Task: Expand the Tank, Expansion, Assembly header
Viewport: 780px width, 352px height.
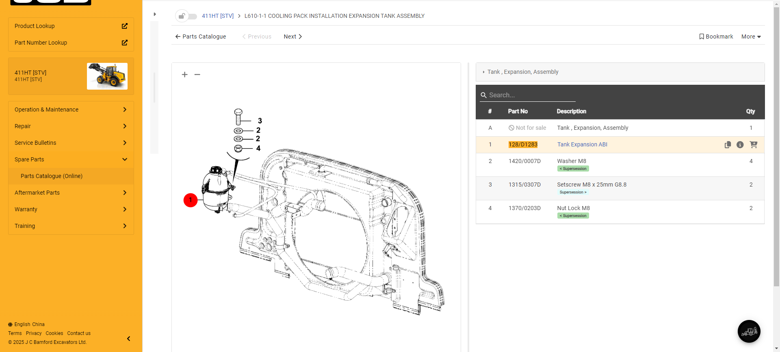Action: 522,72
